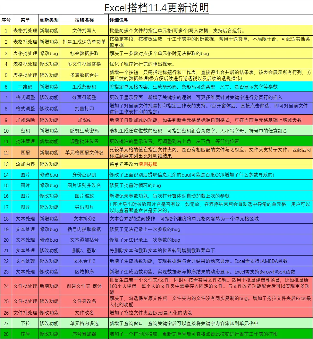Select the 新增功能 cell in row 24
This screenshot has height=339, width=313.
pos(49,286)
